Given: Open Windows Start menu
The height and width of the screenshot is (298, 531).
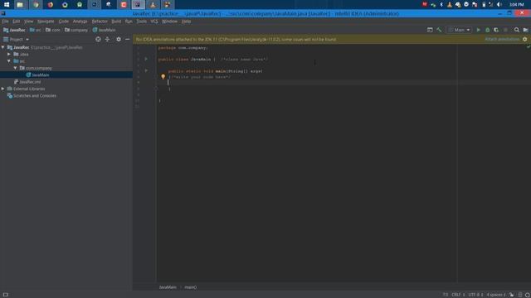Looking at the screenshot, I should click(7, 5).
